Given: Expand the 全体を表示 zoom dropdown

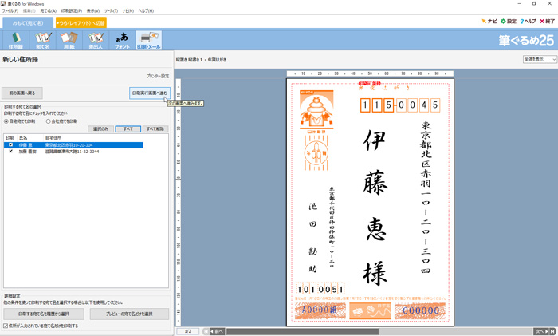Looking at the screenshot, I should [533, 59].
